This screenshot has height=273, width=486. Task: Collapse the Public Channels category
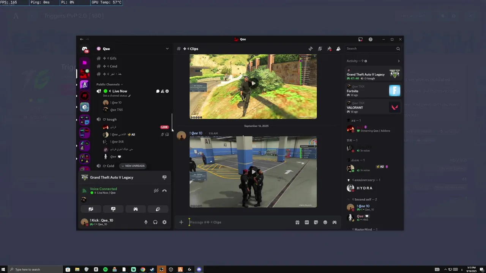(x=109, y=84)
